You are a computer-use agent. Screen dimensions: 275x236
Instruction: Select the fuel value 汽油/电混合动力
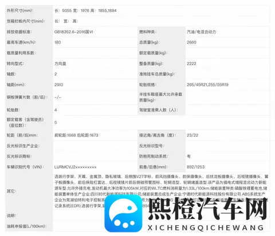coord(201,32)
